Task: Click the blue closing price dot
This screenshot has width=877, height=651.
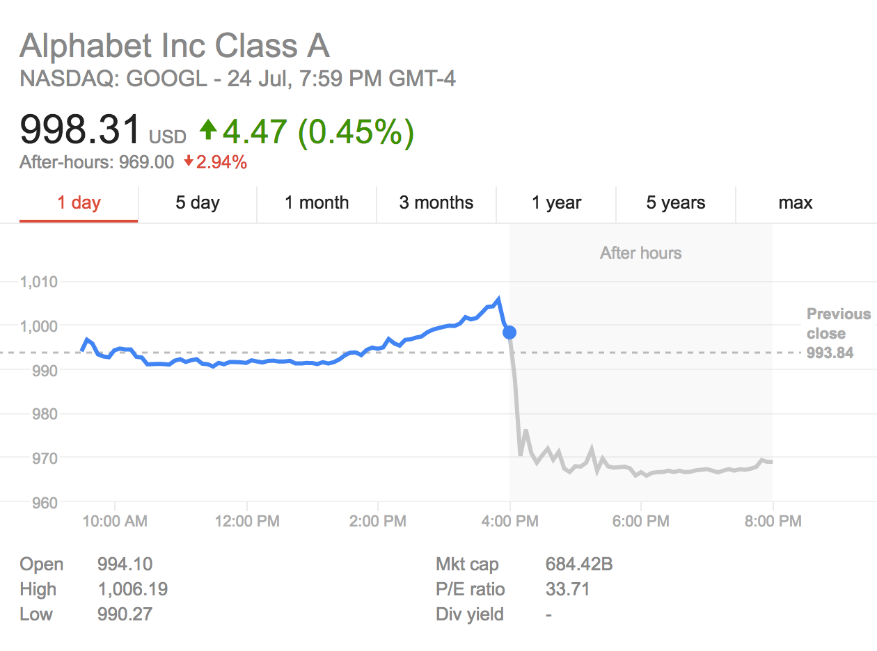Action: [509, 332]
